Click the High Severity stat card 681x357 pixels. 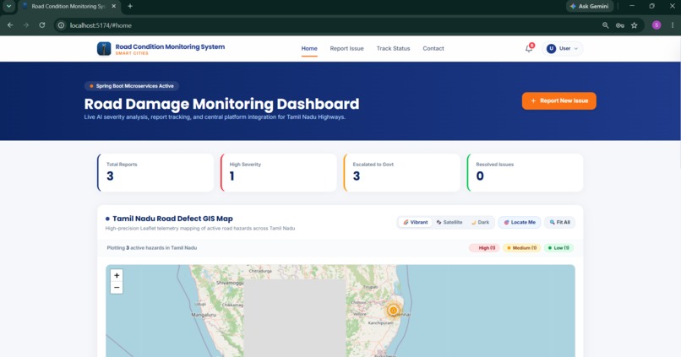[278, 173]
